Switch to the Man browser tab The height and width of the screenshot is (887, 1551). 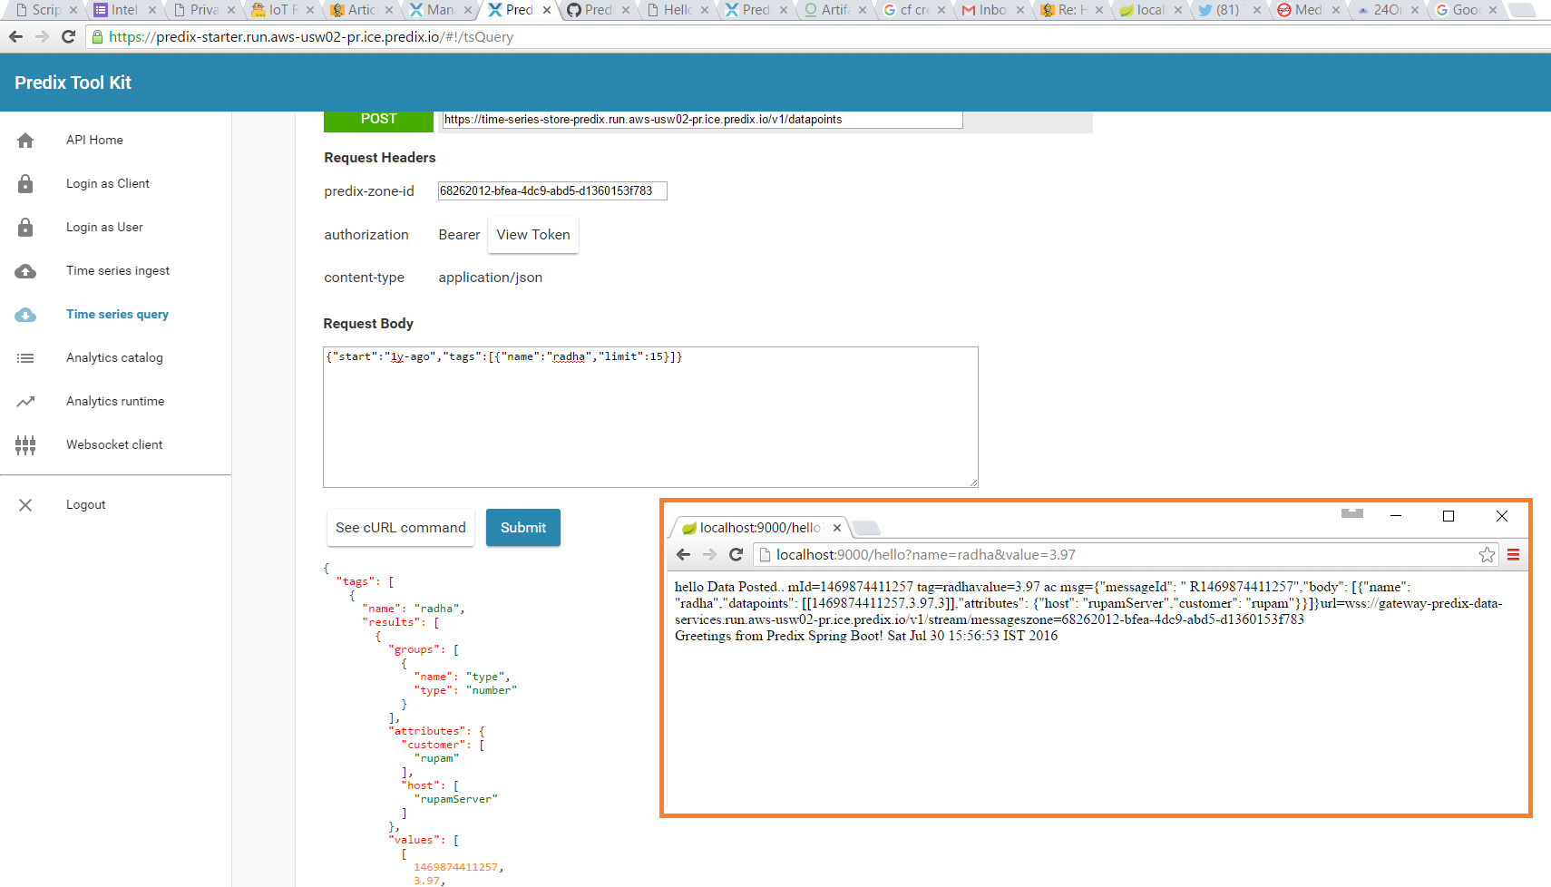441,10
